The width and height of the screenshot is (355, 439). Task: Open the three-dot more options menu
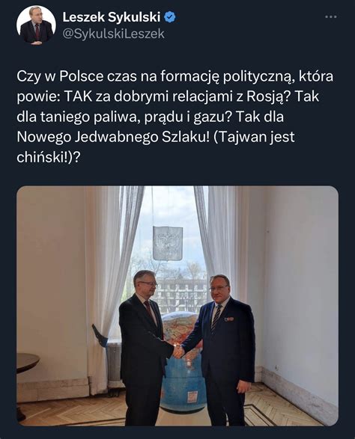[x=330, y=16]
